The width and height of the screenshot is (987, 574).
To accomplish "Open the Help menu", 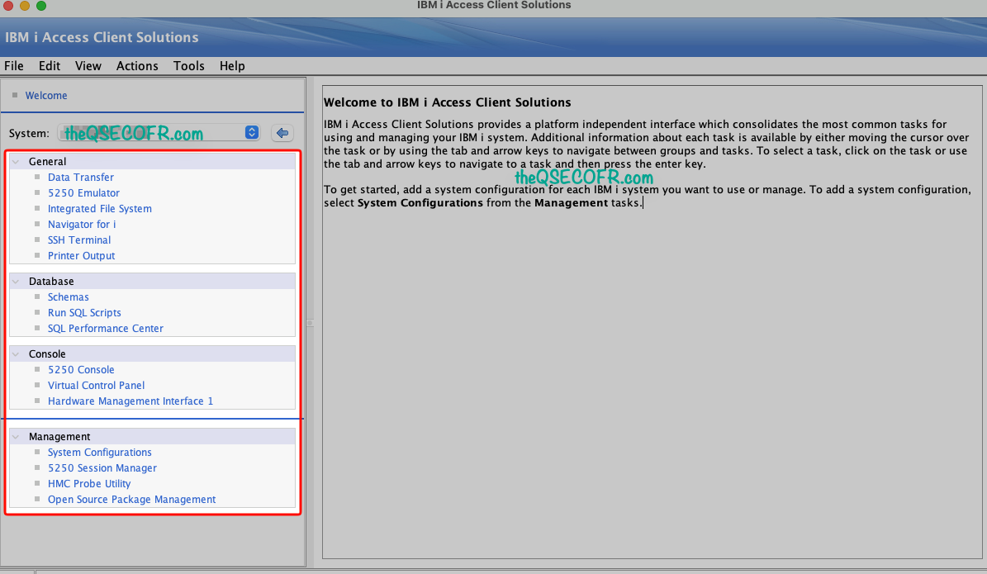I will [x=232, y=66].
